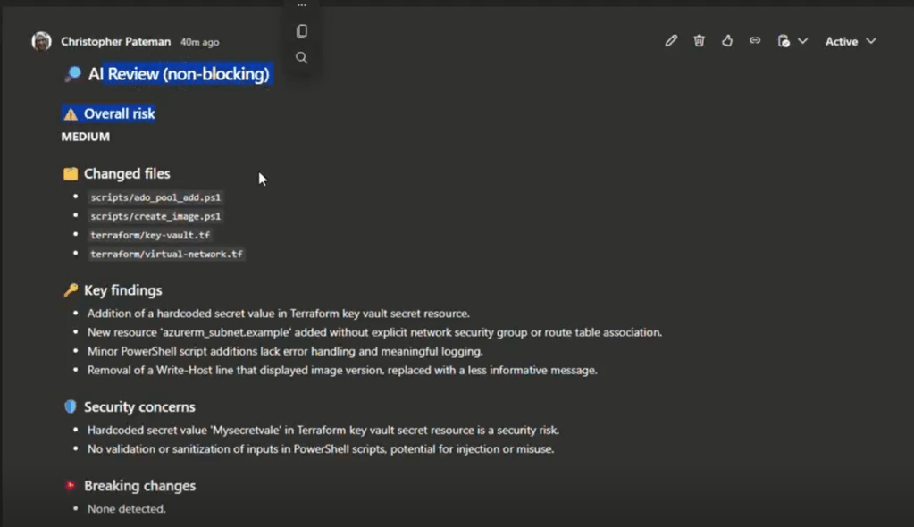This screenshot has height=527, width=914.
Task: Click the Overall risk warning icon
Action: click(x=71, y=114)
